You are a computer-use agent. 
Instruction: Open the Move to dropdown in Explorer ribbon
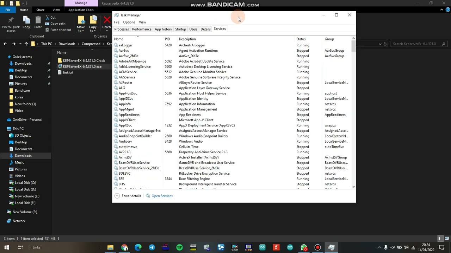[81, 24]
